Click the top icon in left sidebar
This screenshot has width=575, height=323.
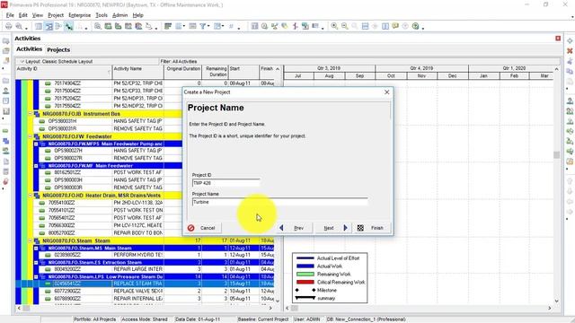tap(6, 41)
